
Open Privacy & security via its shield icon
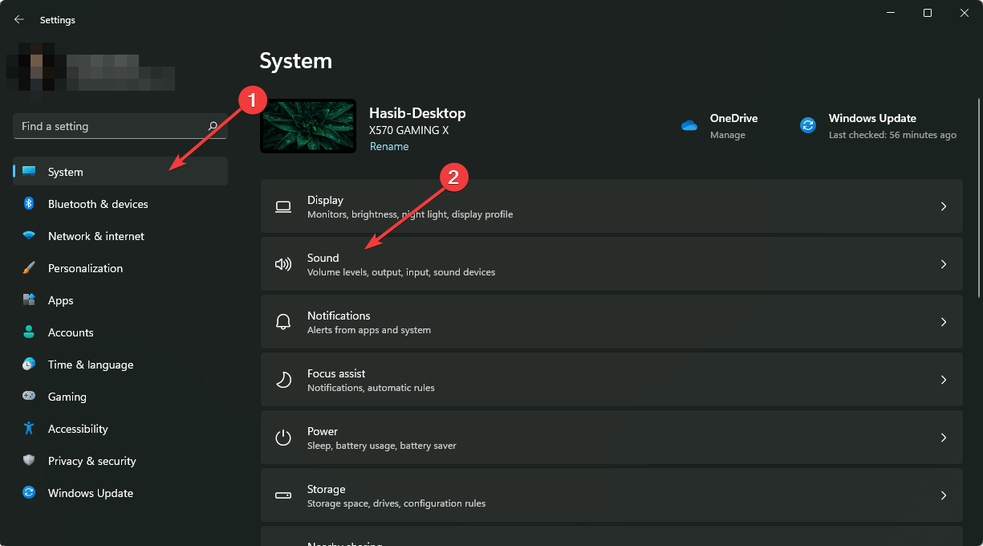[29, 461]
